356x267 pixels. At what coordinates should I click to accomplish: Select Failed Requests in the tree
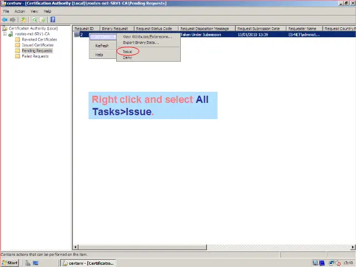click(x=35, y=56)
